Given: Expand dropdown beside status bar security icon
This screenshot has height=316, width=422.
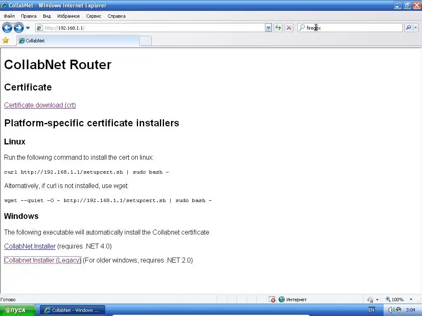Looking at the screenshot, I should point(377,300).
